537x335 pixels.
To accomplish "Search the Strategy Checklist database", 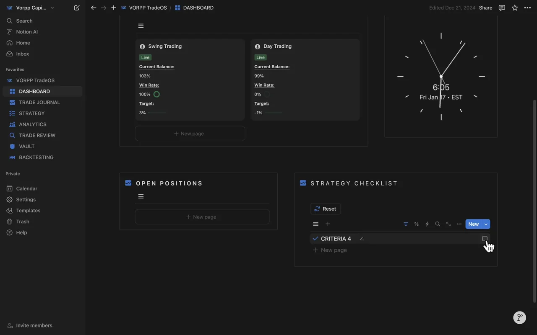I will 438,224.
